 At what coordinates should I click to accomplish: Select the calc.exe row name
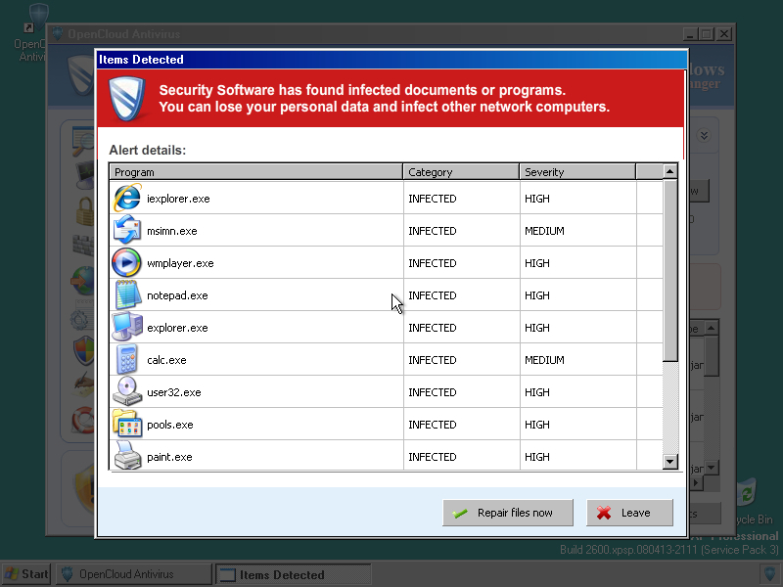[166, 360]
